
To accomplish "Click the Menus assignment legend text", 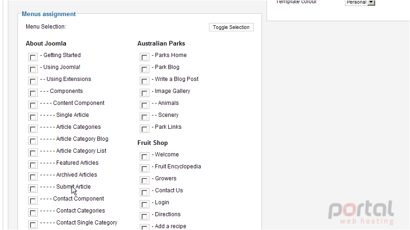I will point(48,14).
